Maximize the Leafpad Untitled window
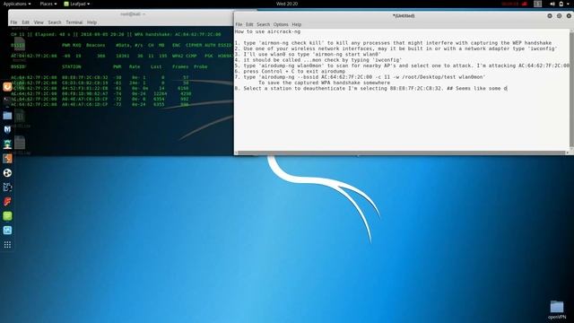The width and height of the screenshot is (574, 323). pos(559,16)
